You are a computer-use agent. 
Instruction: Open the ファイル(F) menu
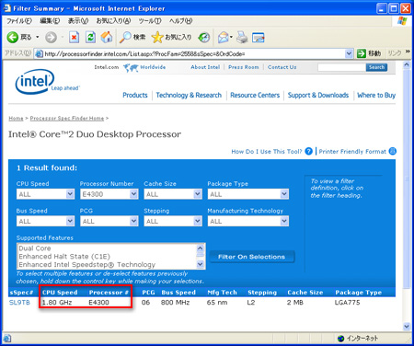coord(19,21)
